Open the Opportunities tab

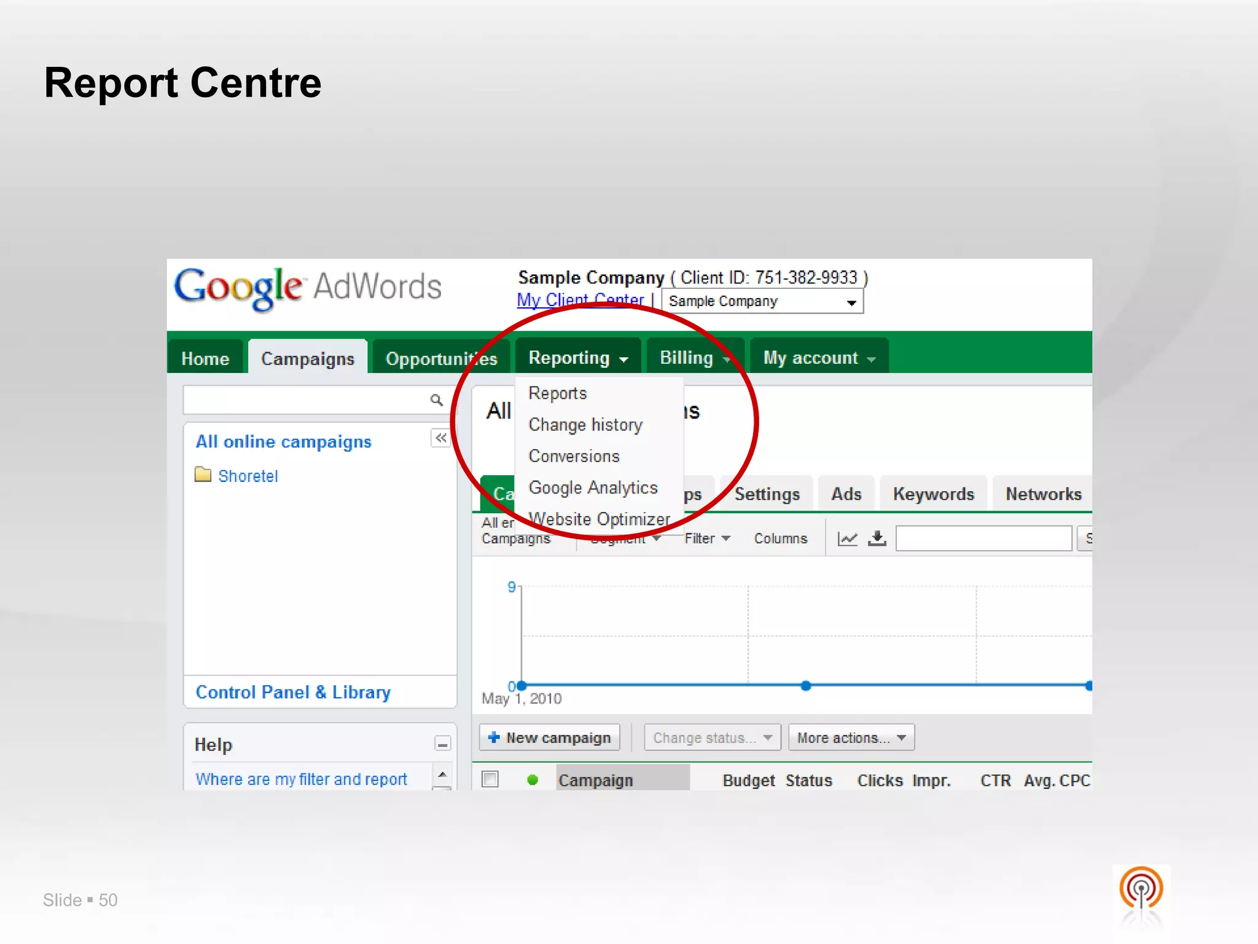point(441,358)
